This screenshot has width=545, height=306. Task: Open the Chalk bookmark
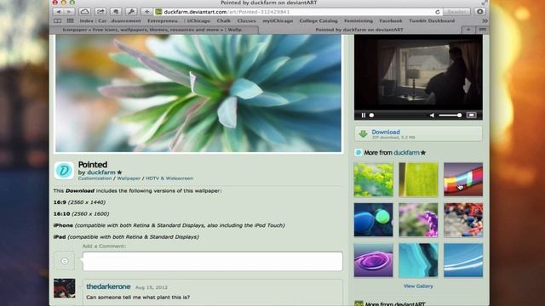tap(223, 20)
